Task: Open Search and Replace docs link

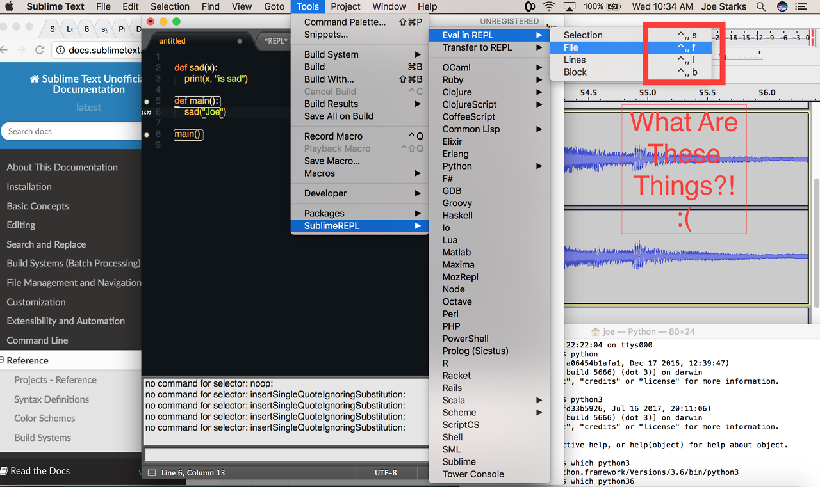Action: click(x=46, y=244)
